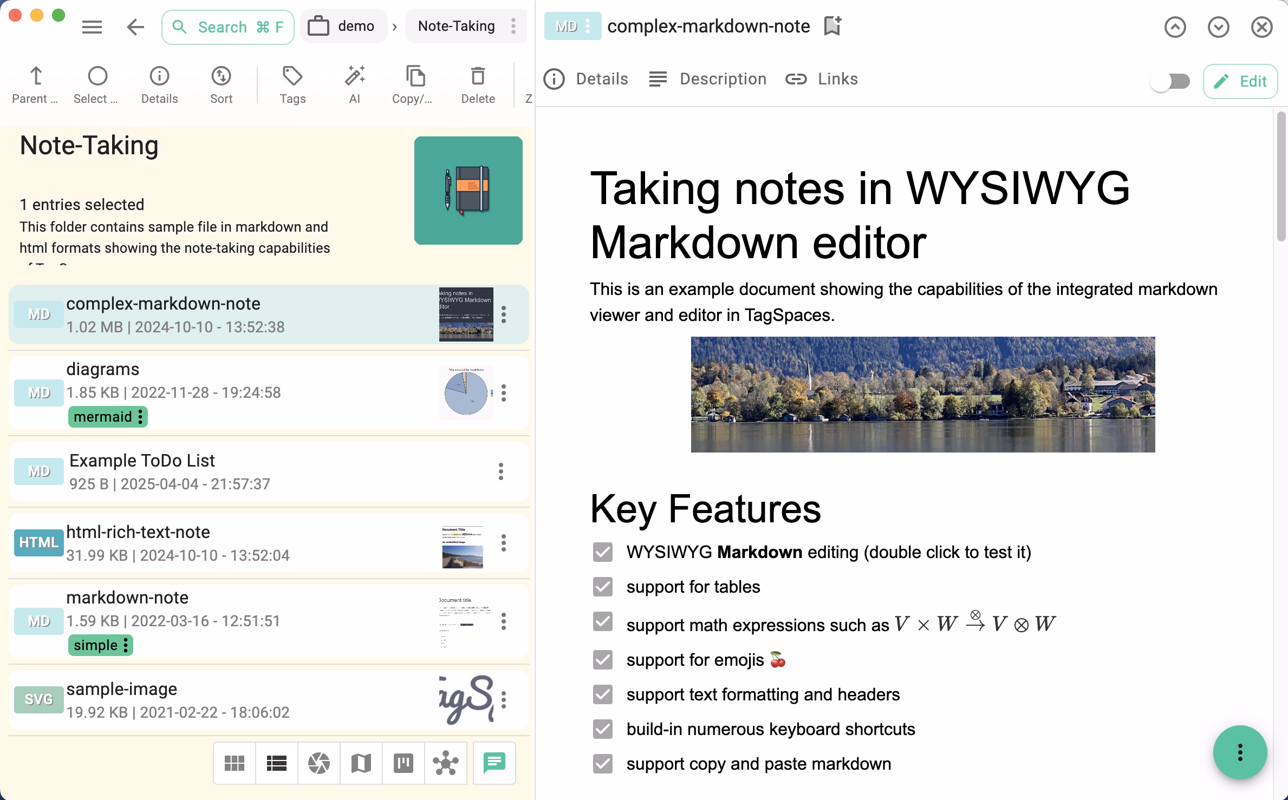
Task: Click the Search field
Action: coord(227,26)
